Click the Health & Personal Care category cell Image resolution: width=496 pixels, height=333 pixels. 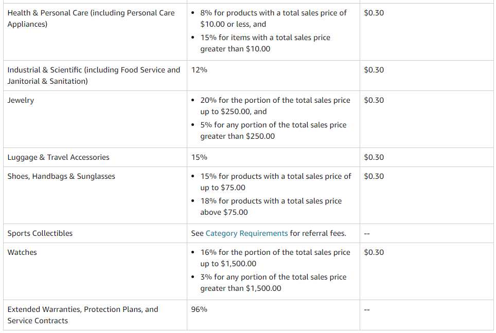click(91, 18)
